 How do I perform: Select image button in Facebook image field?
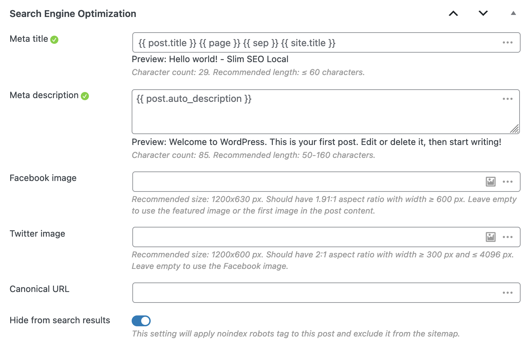pos(490,182)
